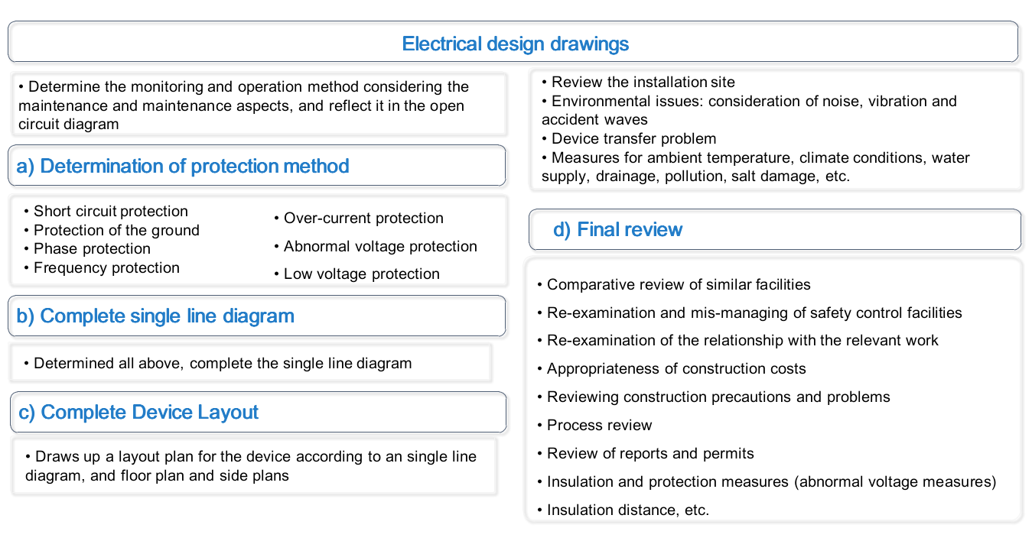Click 'Comparative review of similar facilities' text

(679, 285)
